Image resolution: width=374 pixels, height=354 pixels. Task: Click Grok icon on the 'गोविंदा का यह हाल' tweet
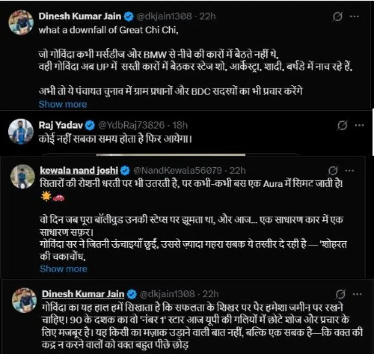click(340, 294)
